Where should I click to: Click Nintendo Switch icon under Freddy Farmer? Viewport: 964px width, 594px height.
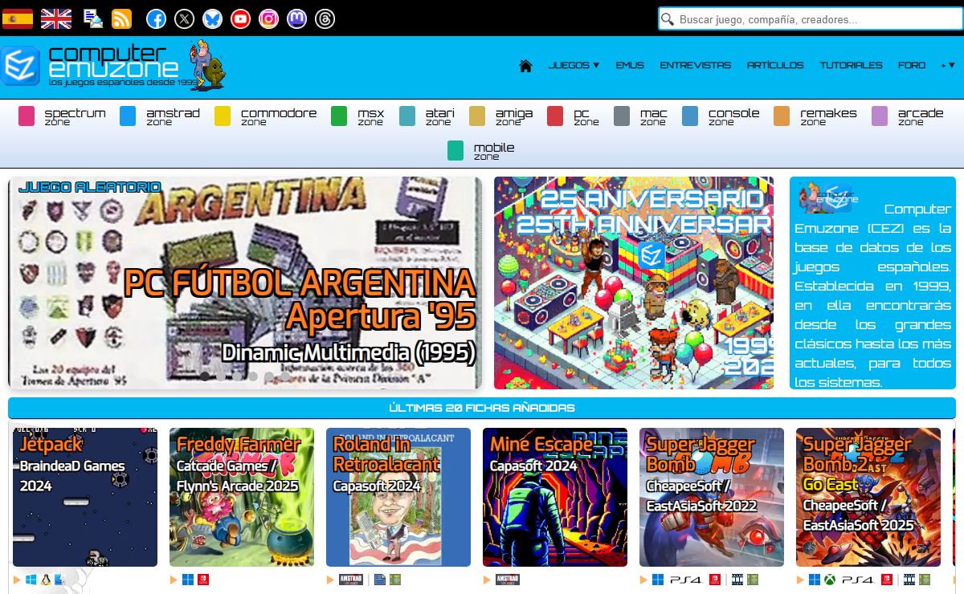(x=203, y=579)
